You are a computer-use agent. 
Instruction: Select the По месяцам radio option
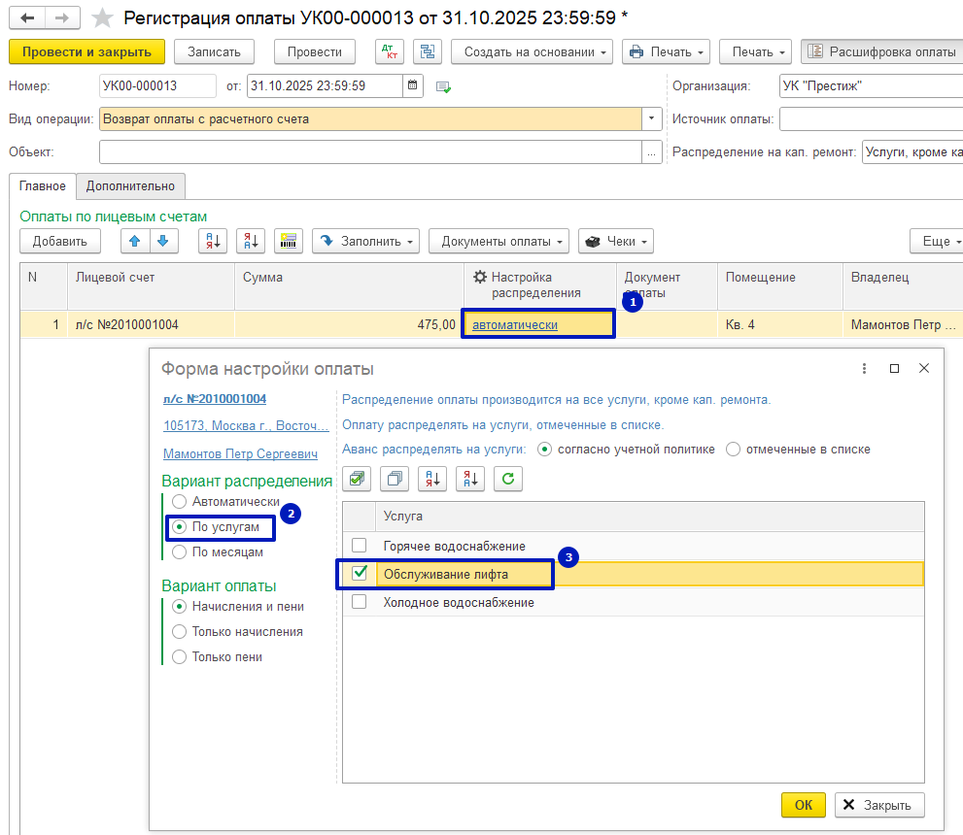coord(179,552)
